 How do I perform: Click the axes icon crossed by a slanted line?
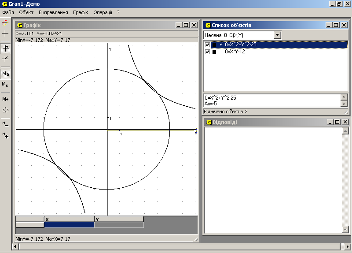(x=5, y=59)
